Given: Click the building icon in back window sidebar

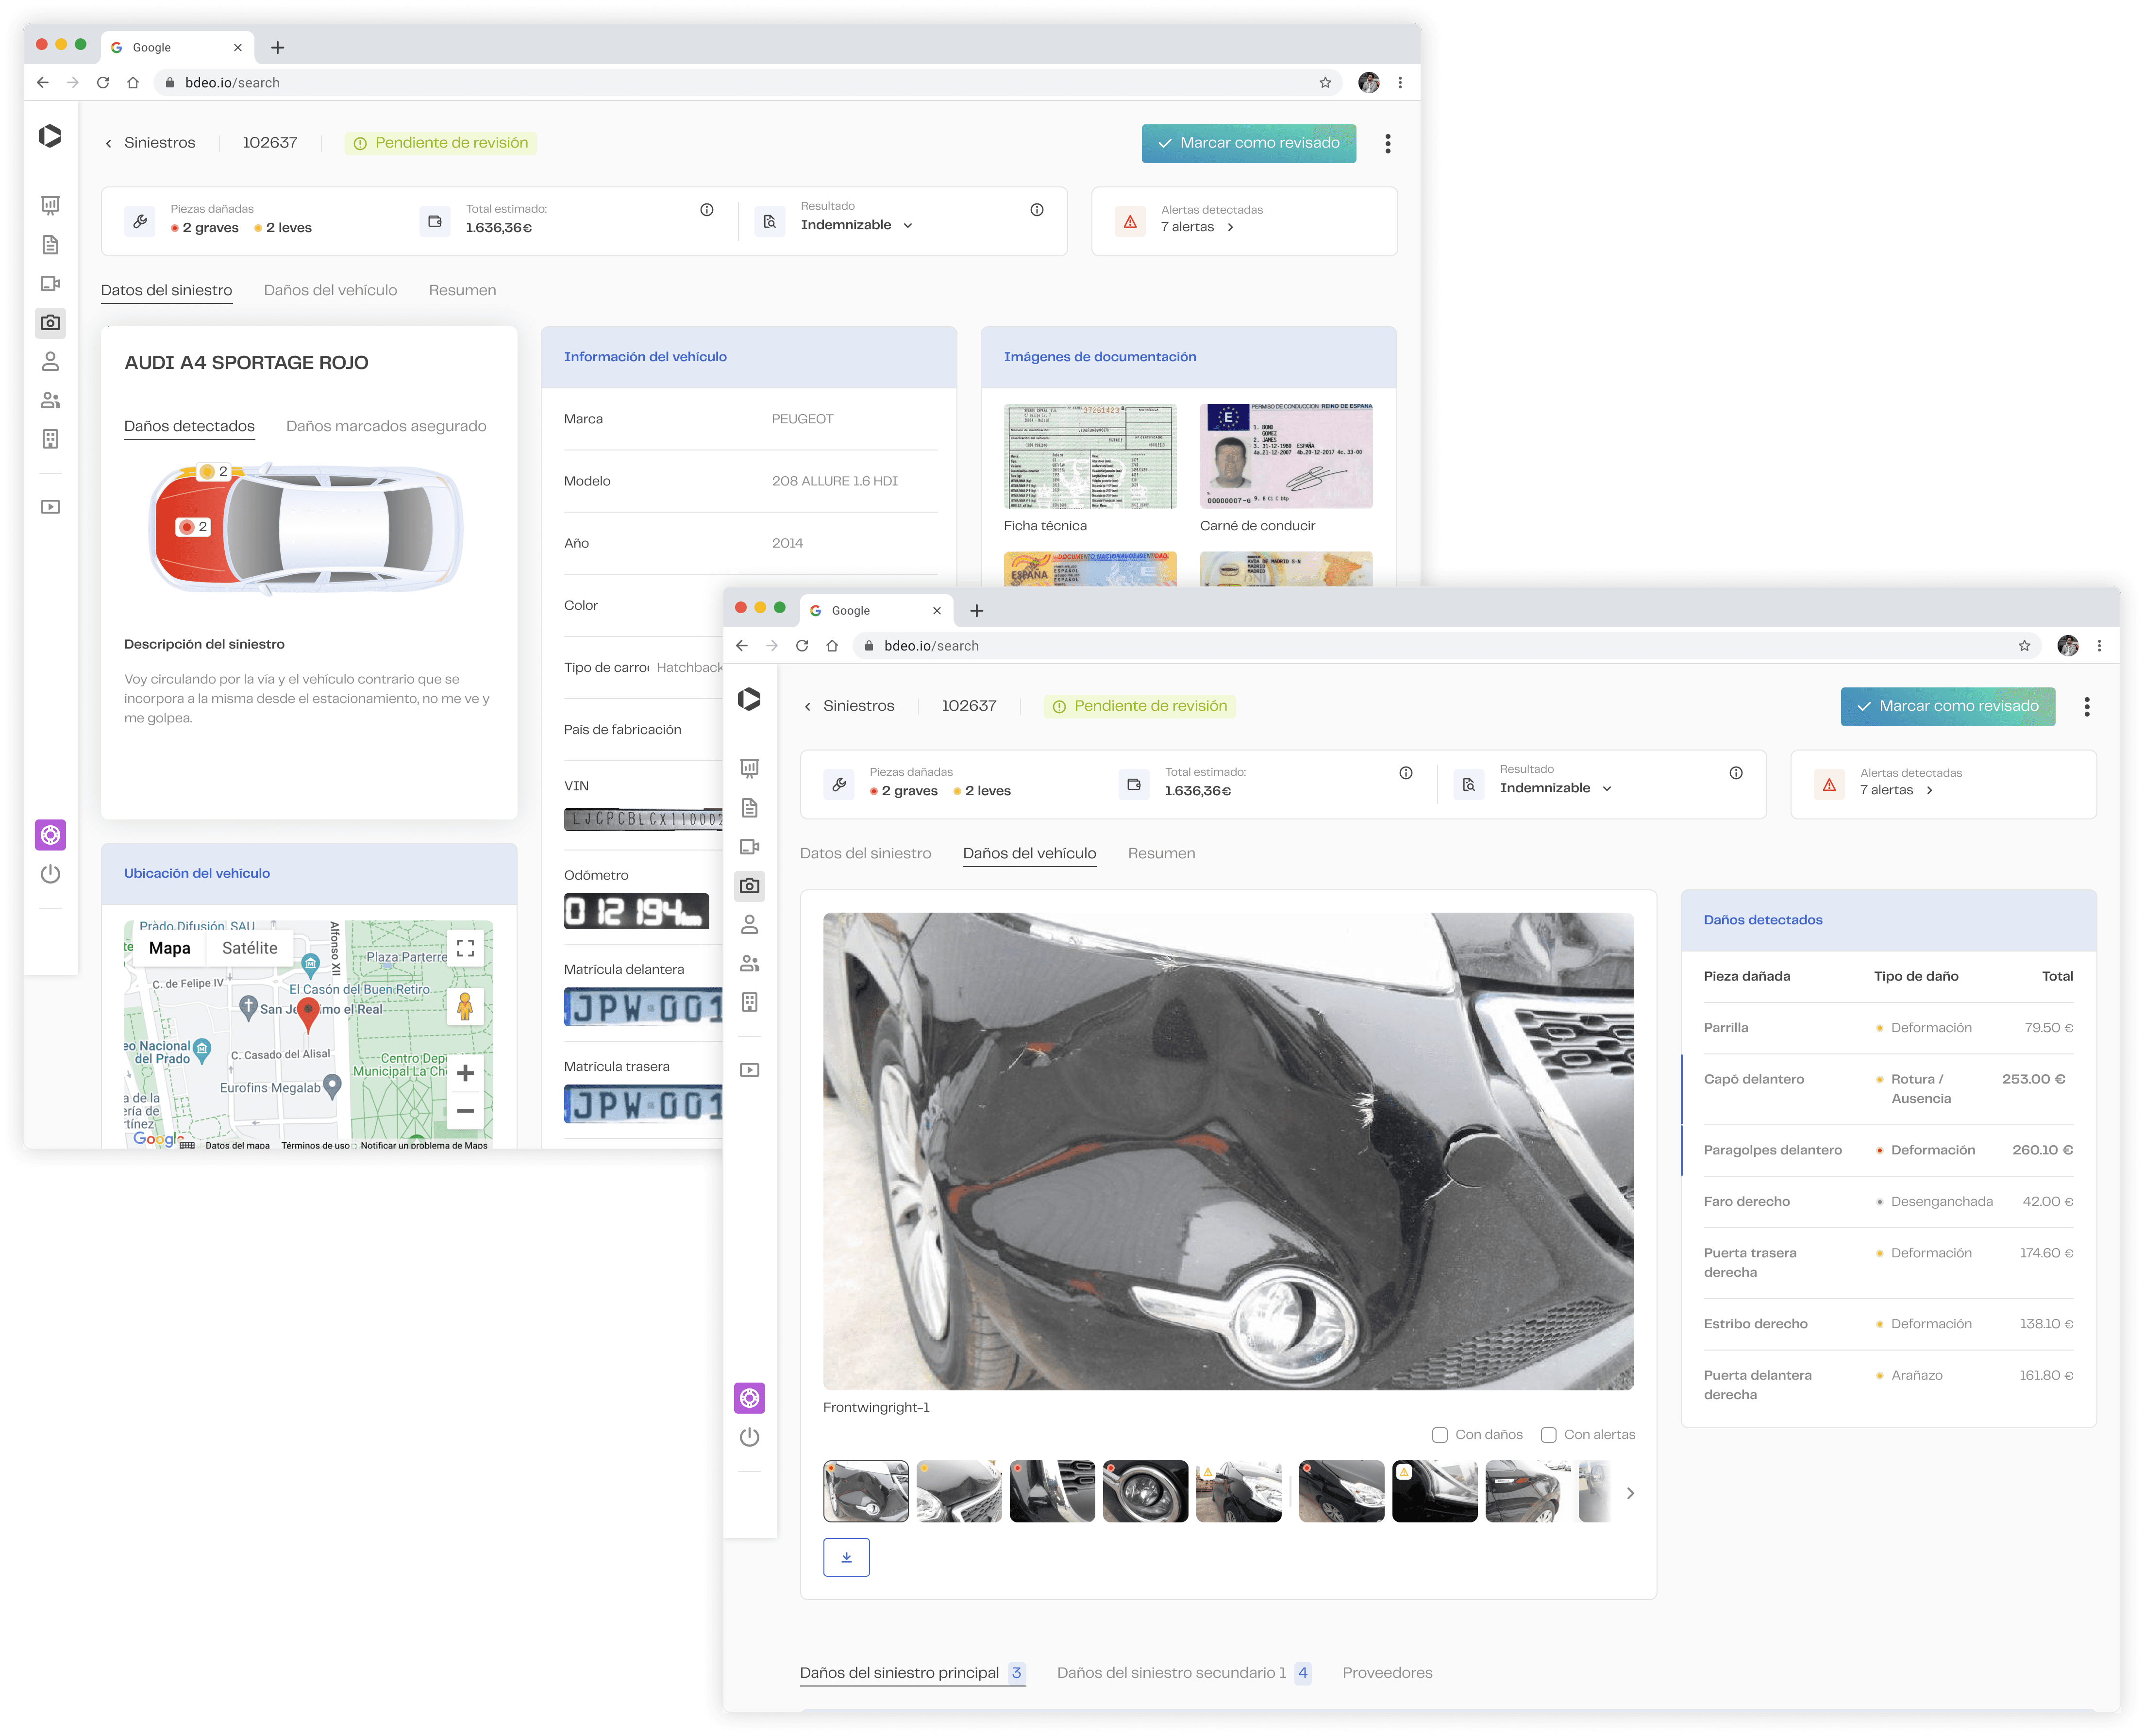Looking at the screenshot, I should pyautogui.click(x=50, y=439).
